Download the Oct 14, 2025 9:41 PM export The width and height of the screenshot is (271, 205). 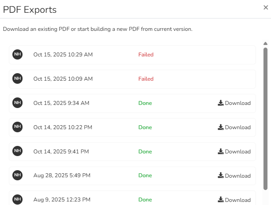point(234,152)
